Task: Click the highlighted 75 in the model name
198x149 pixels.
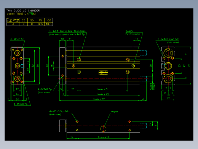Action: click(30, 14)
